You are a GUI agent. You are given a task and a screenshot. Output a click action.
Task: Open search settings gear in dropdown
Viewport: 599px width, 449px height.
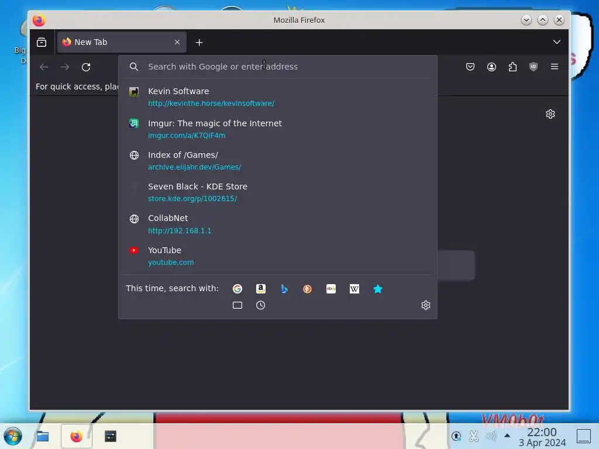(426, 305)
